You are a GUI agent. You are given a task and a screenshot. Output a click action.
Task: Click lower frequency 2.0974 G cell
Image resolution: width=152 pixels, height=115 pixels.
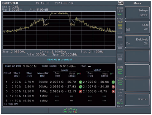click(57, 82)
